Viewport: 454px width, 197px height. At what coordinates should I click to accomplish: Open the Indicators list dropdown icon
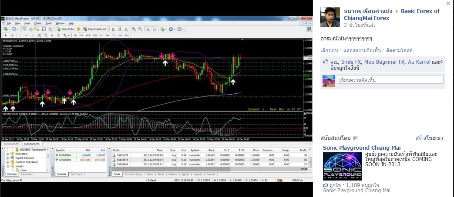pyautogui.click(x=163, y=29)
